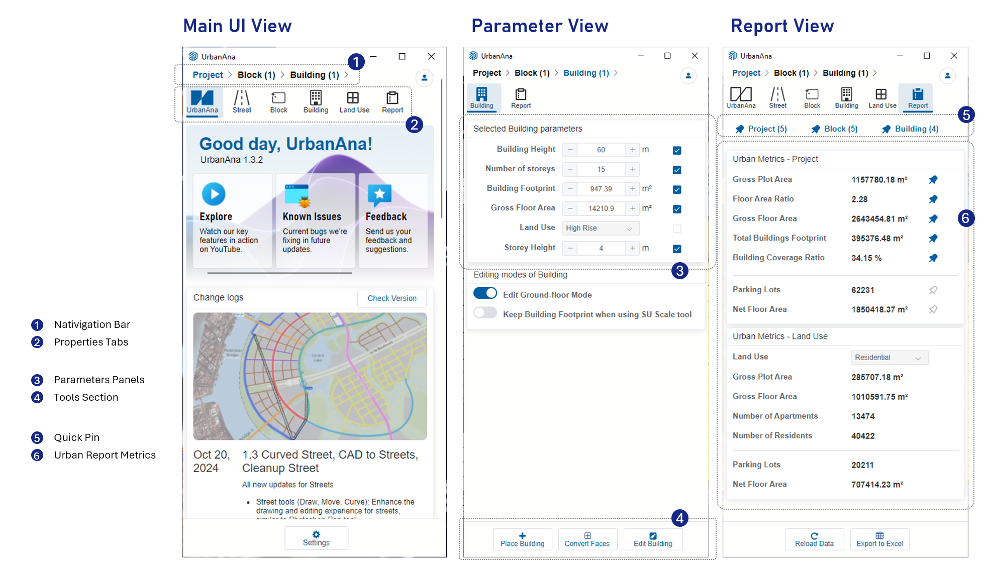Select UrbanAna home tab in Main UI window

(x=203, y=102)
